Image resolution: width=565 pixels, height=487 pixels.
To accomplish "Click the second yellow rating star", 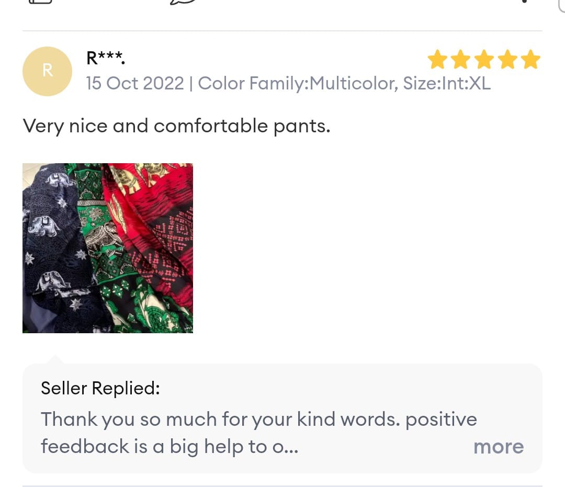I will click(461, 60).
